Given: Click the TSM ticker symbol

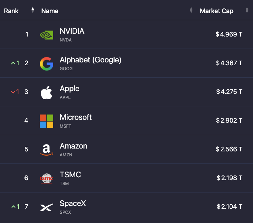Looking at the screenshot, I should click(64, 184).
